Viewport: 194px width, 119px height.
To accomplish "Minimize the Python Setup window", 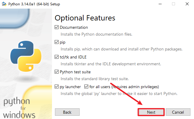I will click(x=160, y=4).
